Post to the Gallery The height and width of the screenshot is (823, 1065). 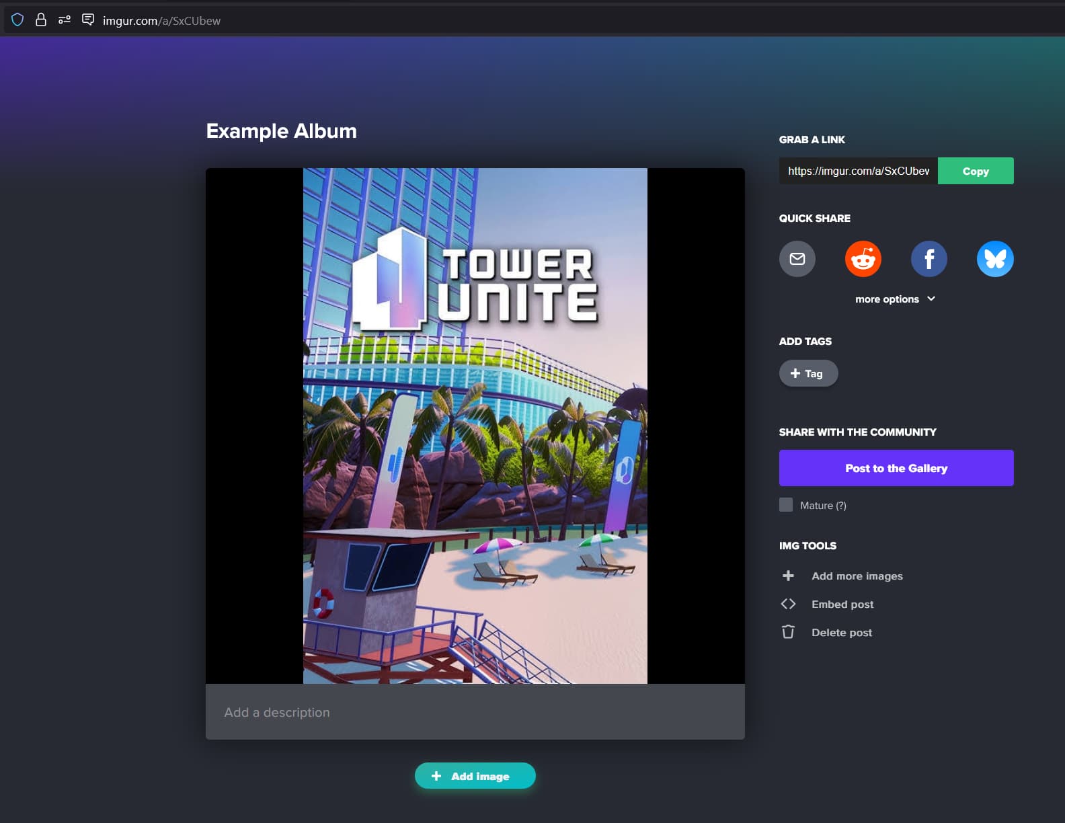click(x=896, y=468)
